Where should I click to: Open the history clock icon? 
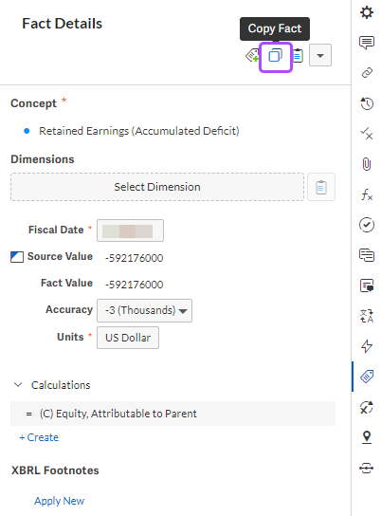pyautogui.click(x=367, y=103)
